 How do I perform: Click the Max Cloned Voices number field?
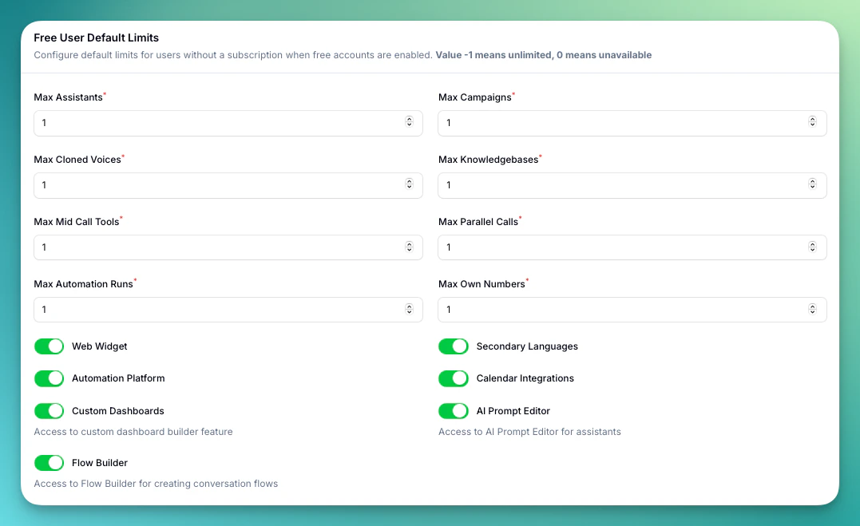point(228,185)
